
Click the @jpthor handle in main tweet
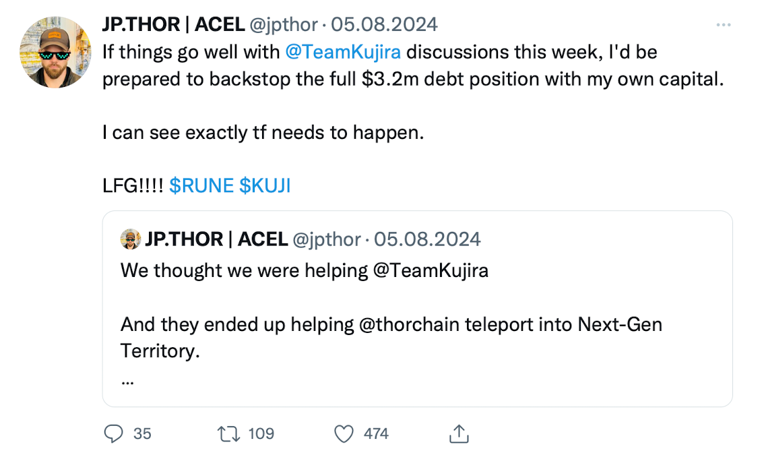[x=284, y=25]
